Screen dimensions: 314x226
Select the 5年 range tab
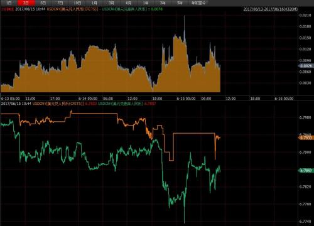[x=180, y=3]
